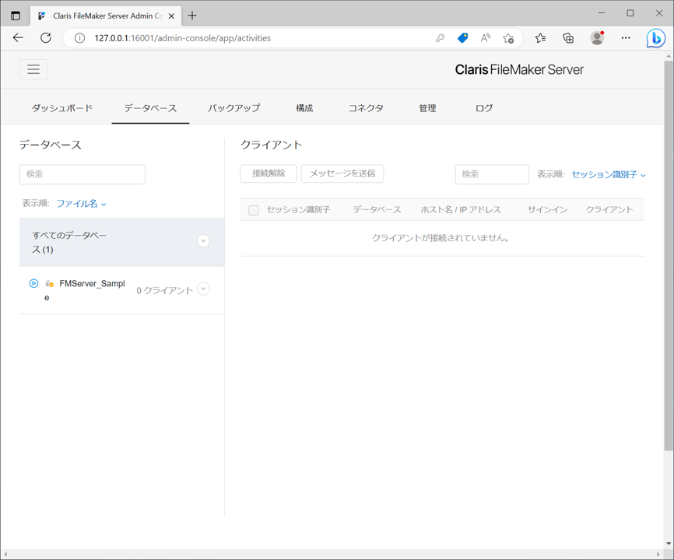The height and width of the screenshot is (560, 674).
Task: Open the favorites list icon
Action: pyautogui.click(x=540, y=38)
